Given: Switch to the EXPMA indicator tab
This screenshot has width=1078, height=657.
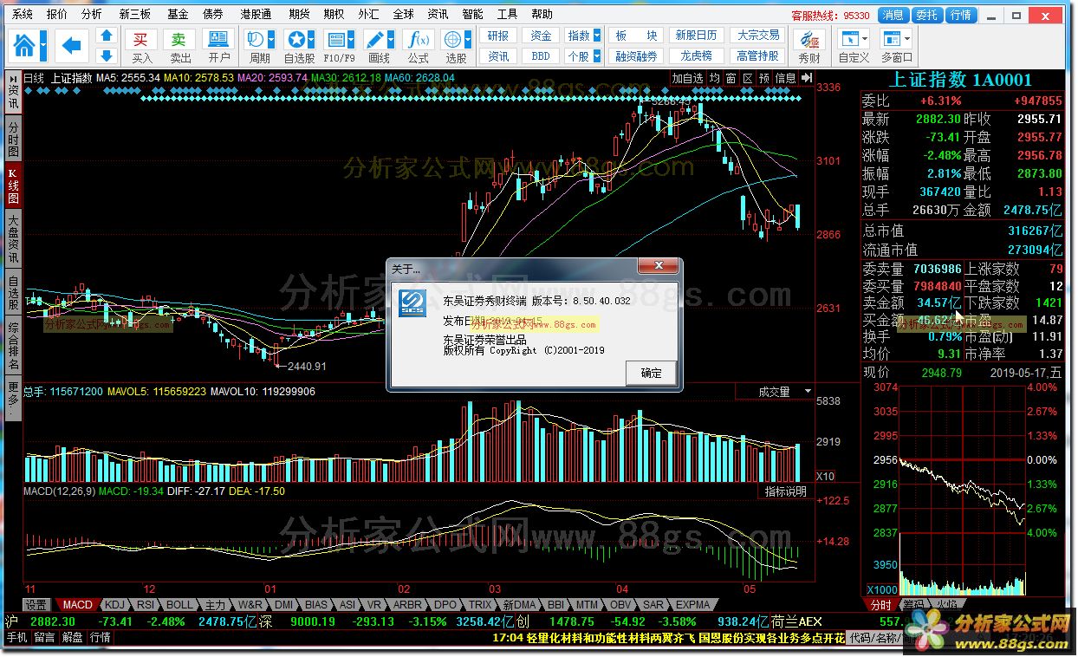Looking at the screenshot, I should point(692,605).
